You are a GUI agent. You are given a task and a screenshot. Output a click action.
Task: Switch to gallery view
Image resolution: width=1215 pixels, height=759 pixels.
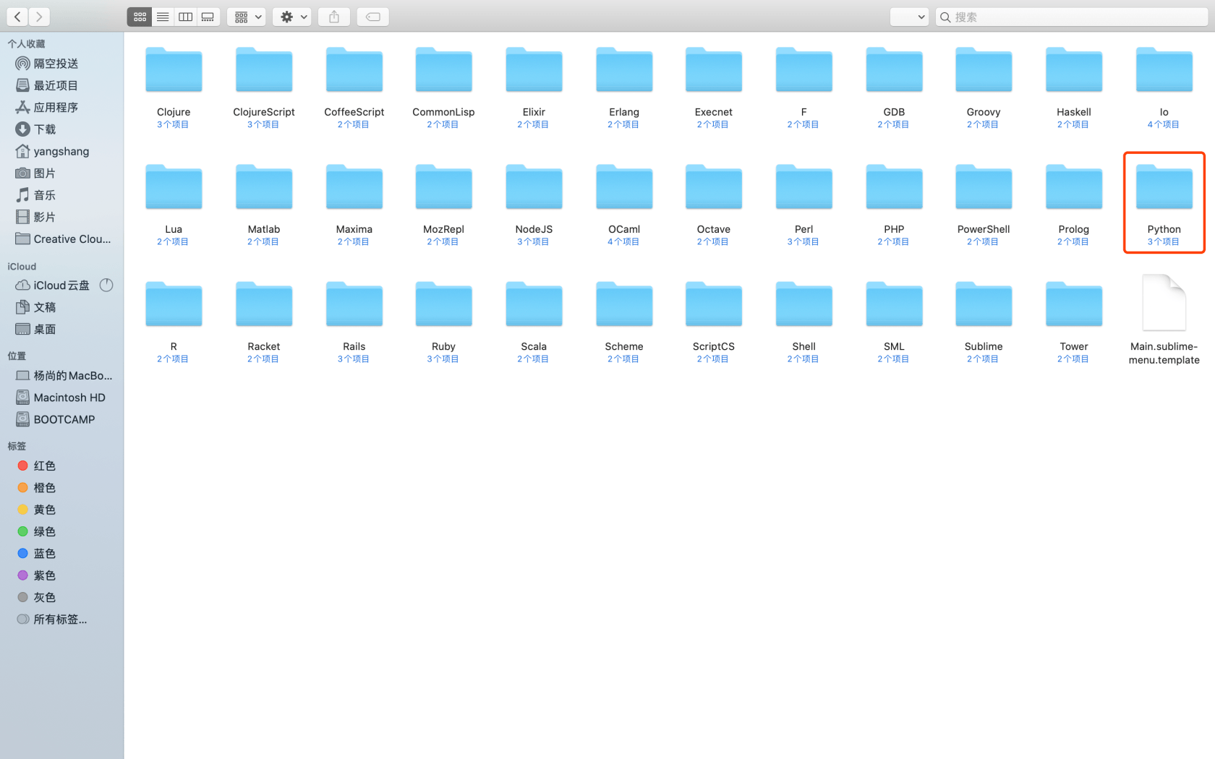tap(208, 17)
